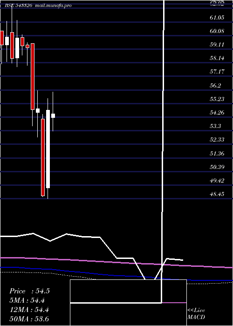Open the mail.munafa.pro watermark link

point(53,6)
